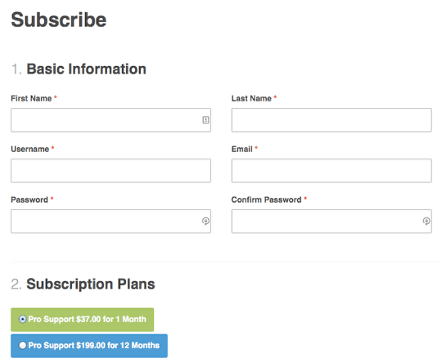This screenshot has height=363, width=442.
Task: Click the password key icon in Password field
Action: [x=205, y=221]
